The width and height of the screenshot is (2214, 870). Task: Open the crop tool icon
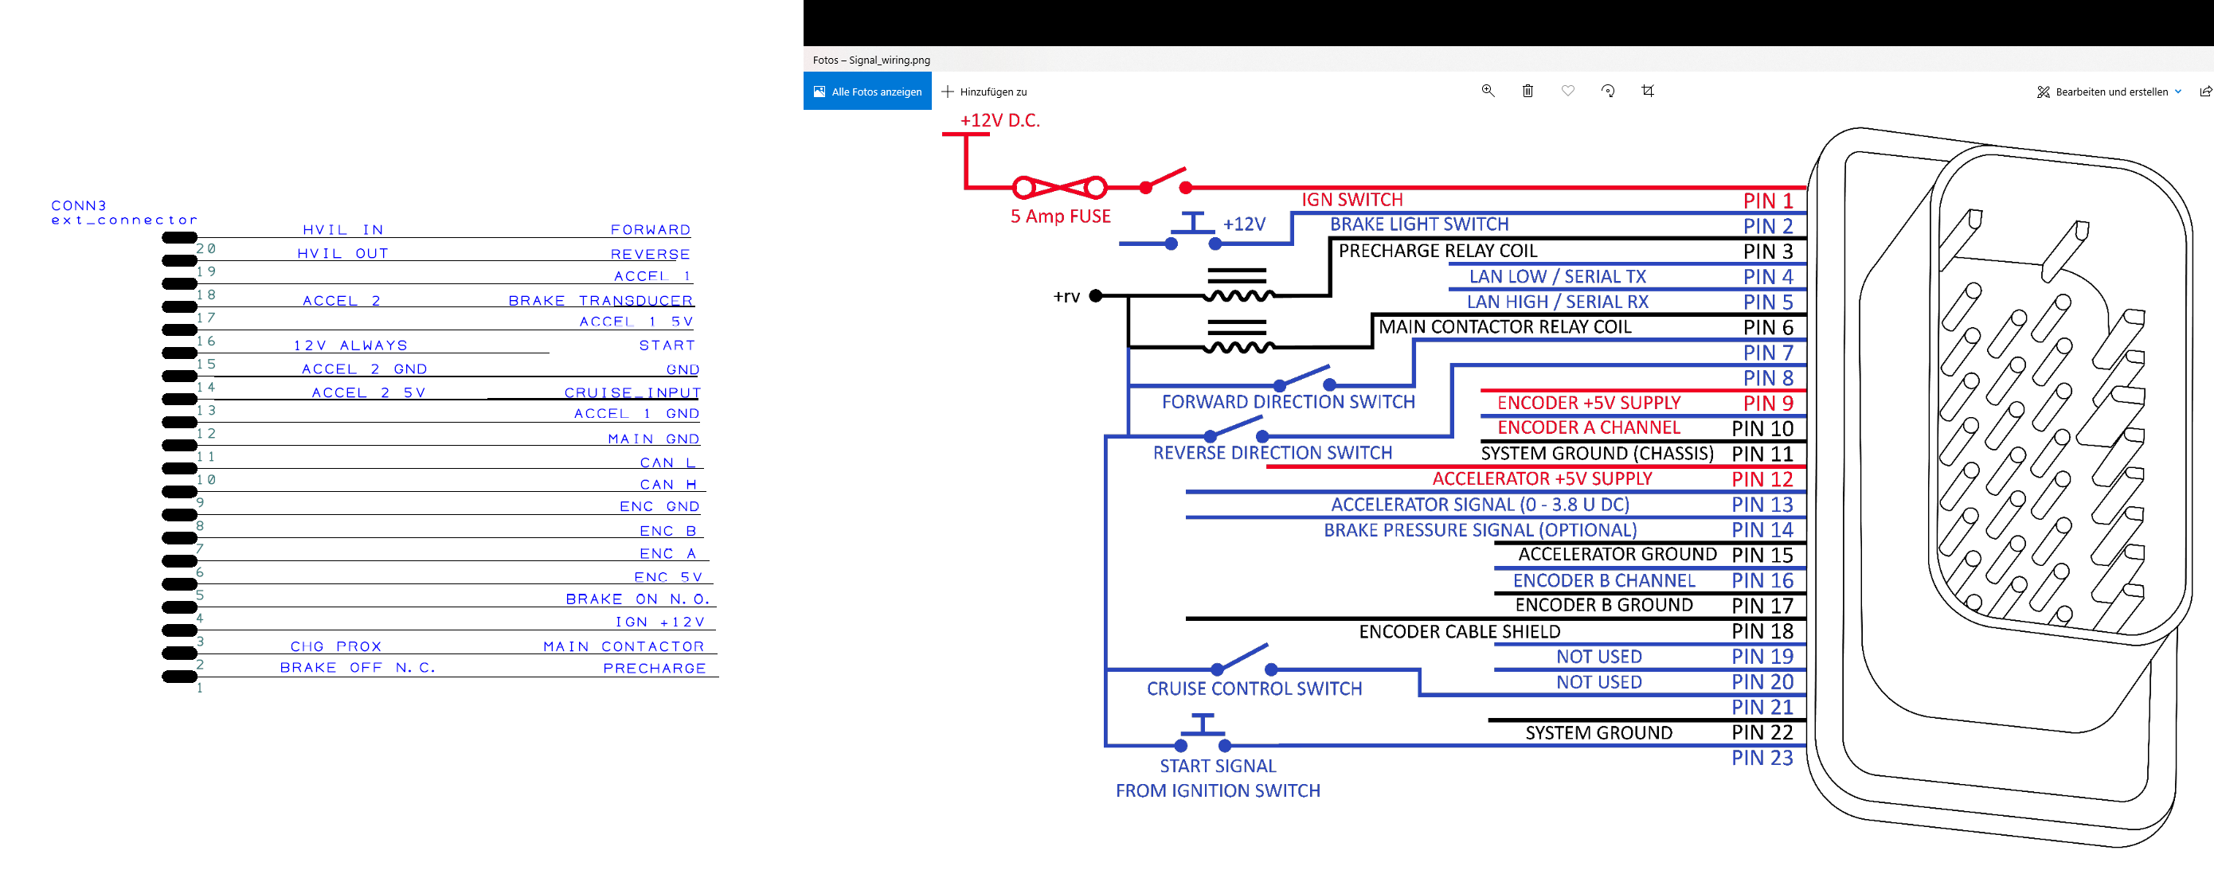1648,91
